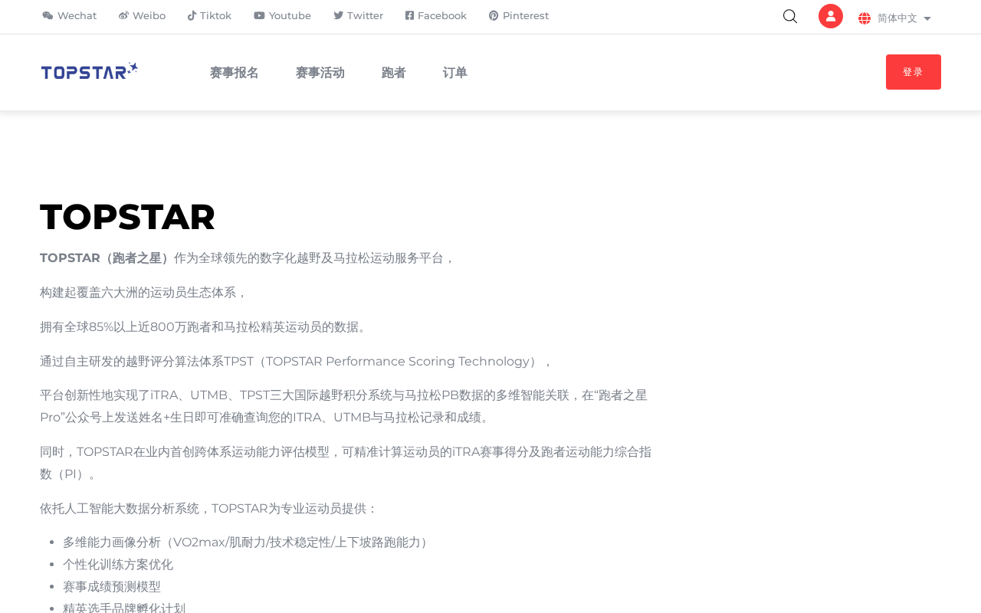
Task: Go home via the TOPSTAR logo
Action: 90,71
